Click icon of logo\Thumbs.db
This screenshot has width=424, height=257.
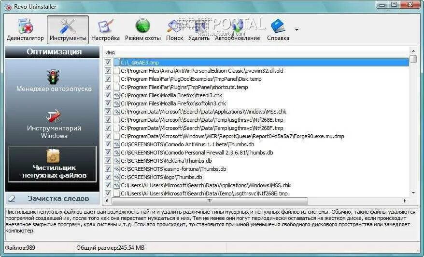116,177
